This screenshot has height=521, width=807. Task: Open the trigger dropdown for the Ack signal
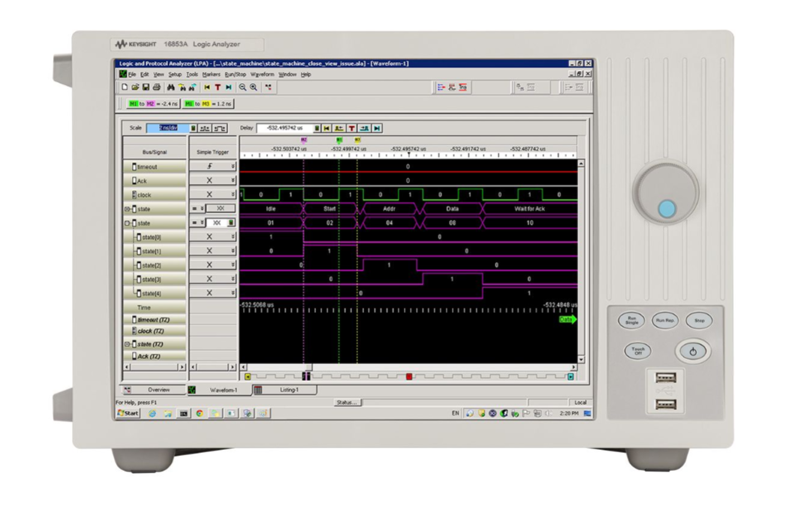232,180
